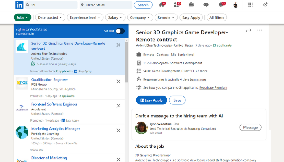Open My Network icon
The image size is (284, 162).
[x=176, y=5]
